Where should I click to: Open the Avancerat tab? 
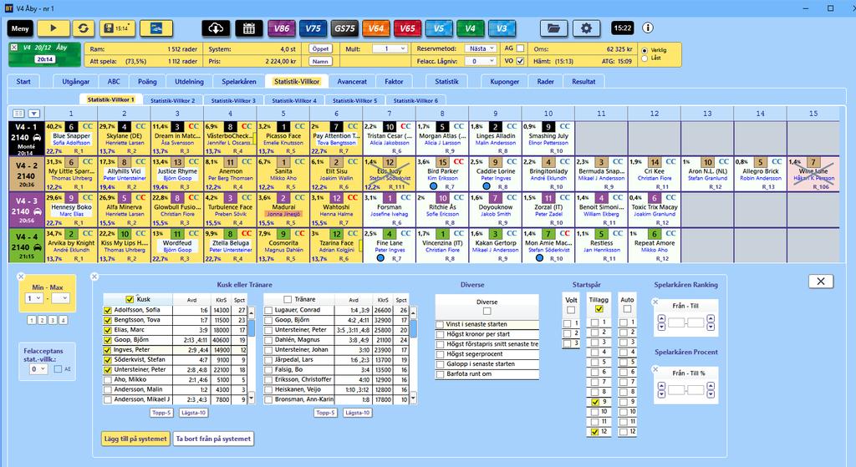[x=352, y=81]
